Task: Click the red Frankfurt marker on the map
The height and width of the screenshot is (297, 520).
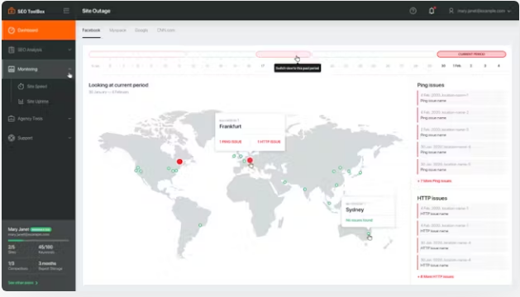Action: tap(250, 160)
